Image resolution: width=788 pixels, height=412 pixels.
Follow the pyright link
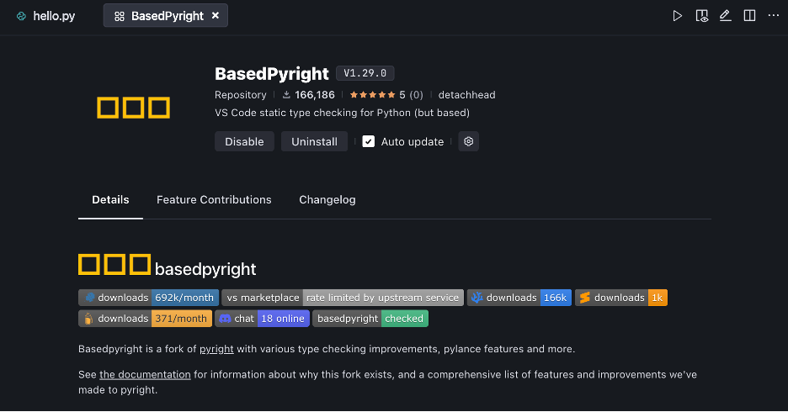point(216,349)
